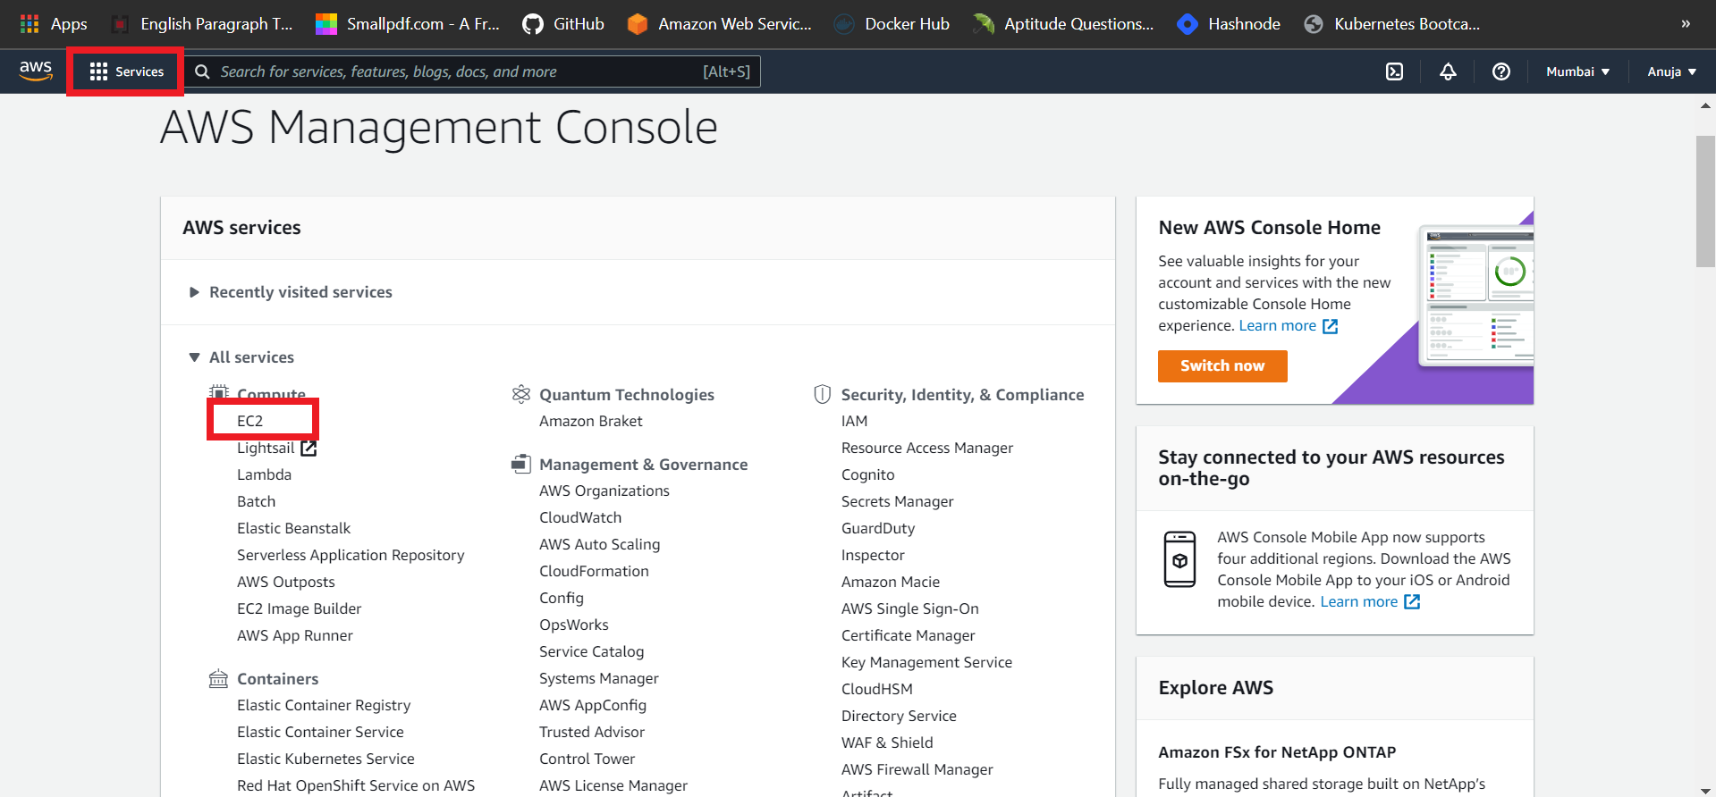1716x797 pixels.
Task: Show more bookmarks chevron
Action: (1686, 24)
